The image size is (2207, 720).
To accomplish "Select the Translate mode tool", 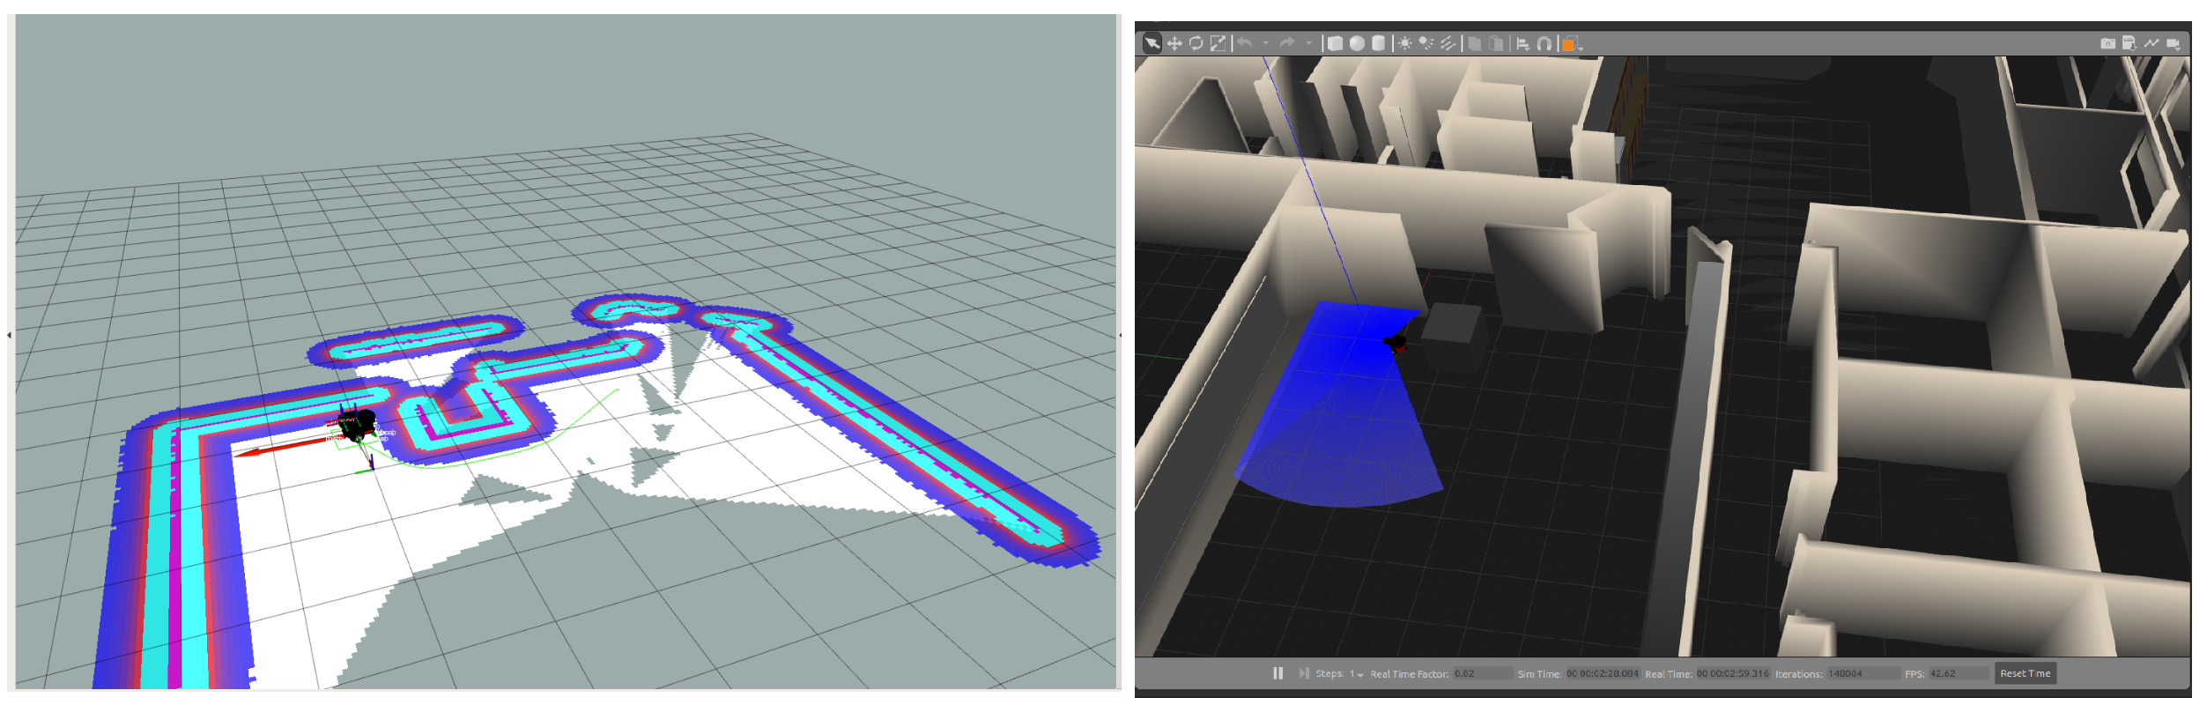I will coord(1174,43).
